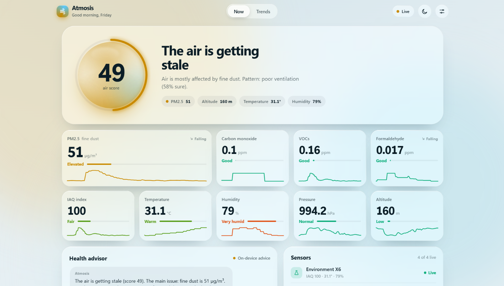Select the Now tab
This screenshot has height=286, width=504.
click(239, 12)
